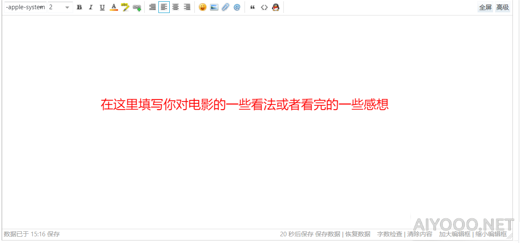520x243 pixels.
Task: Toggle underline formatting
Action: 102,7
